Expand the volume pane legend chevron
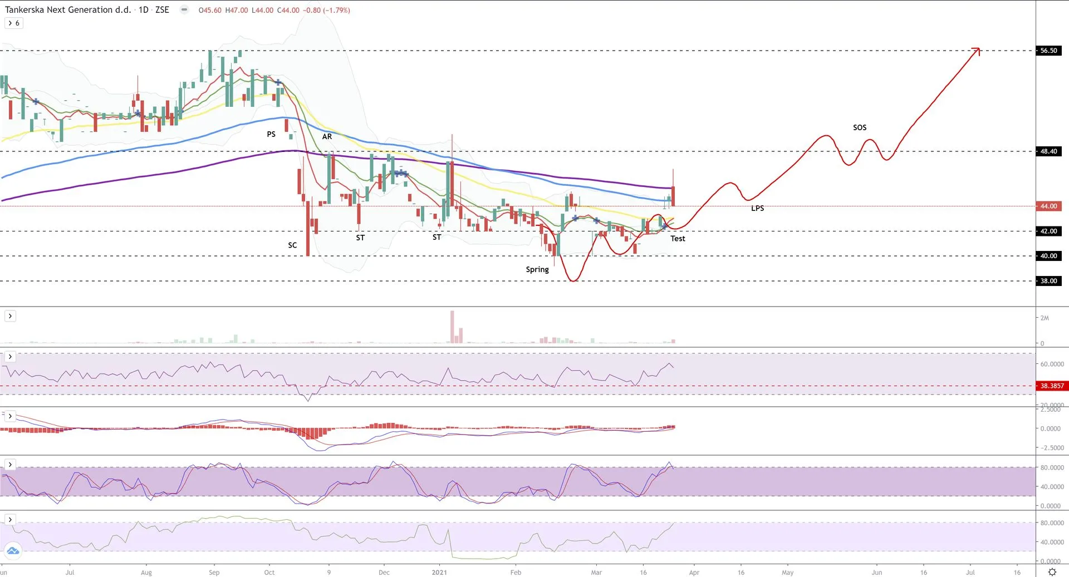This screenshot has height=577, width=1069. [10, 316]
